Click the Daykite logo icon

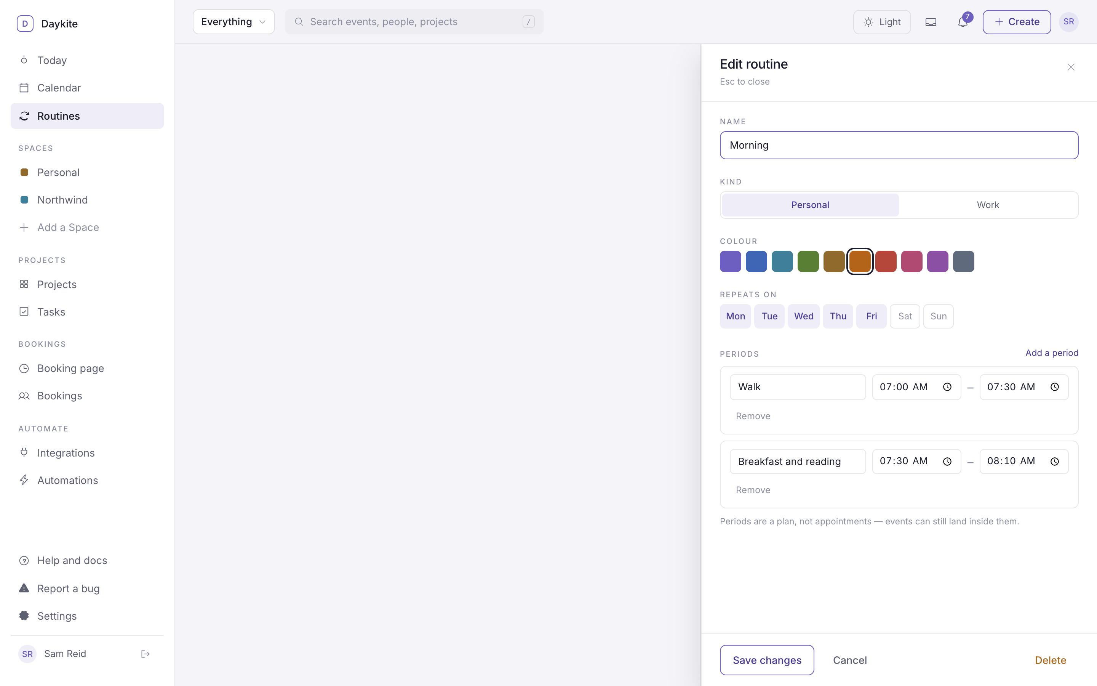click(25, 24)
